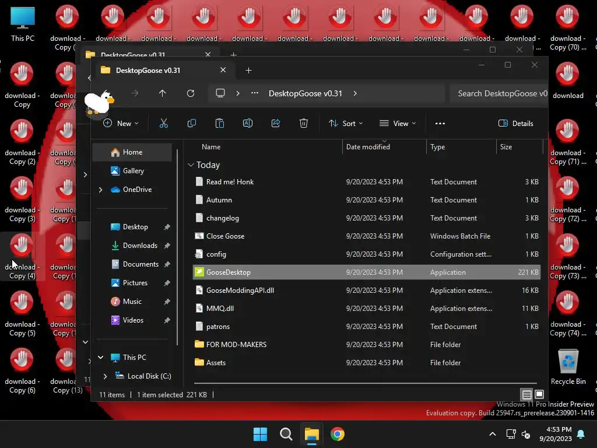Select the Assets folder
The width and height of the screenshot is (597, 448).
367,363
